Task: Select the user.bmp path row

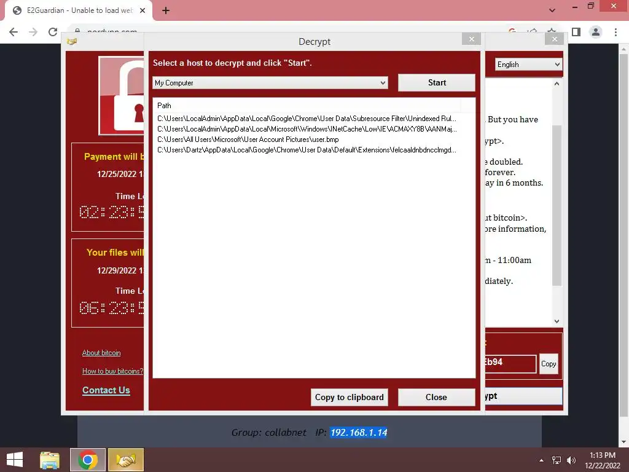Action: click(248, 140)
